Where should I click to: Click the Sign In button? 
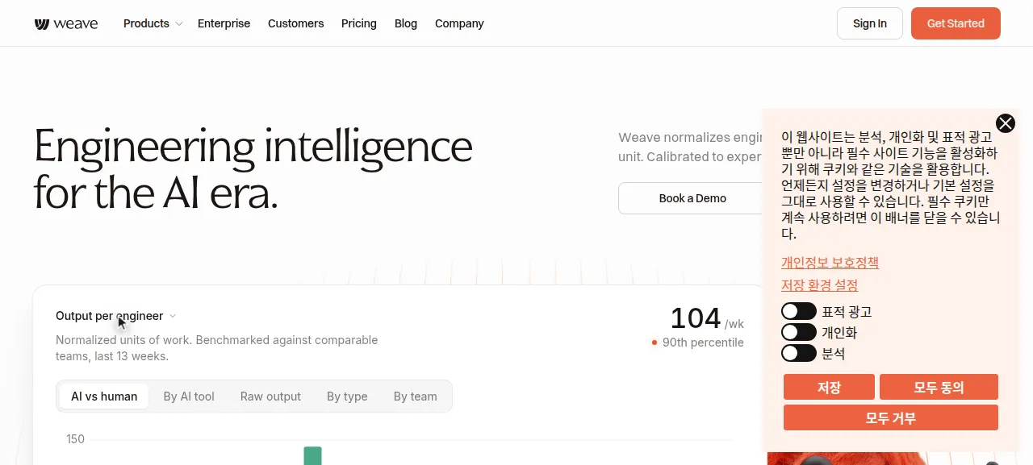point(870,23)
